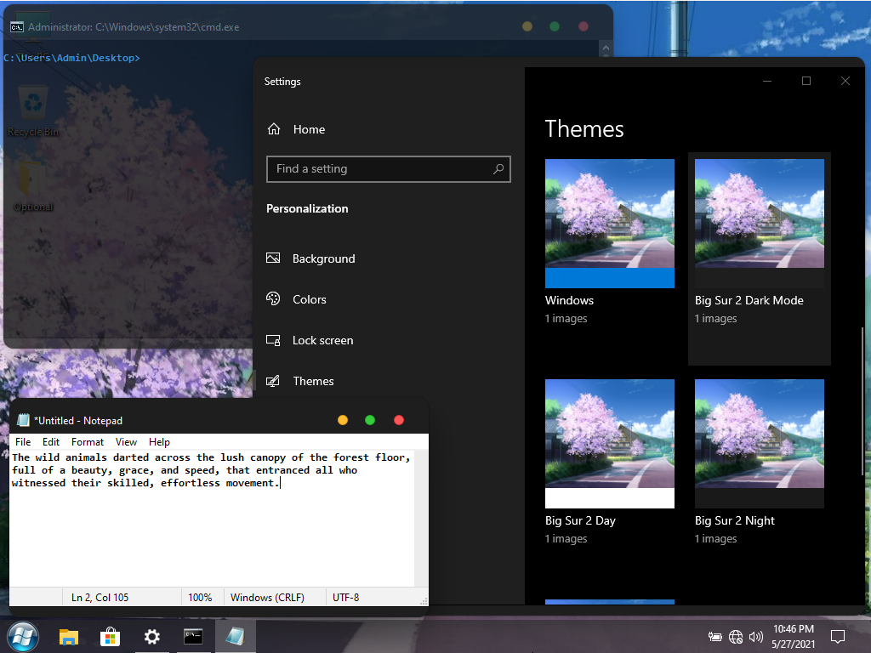Click the Notepad vertical scrollbar
The image size is (871, 653).
click(422, 518)
